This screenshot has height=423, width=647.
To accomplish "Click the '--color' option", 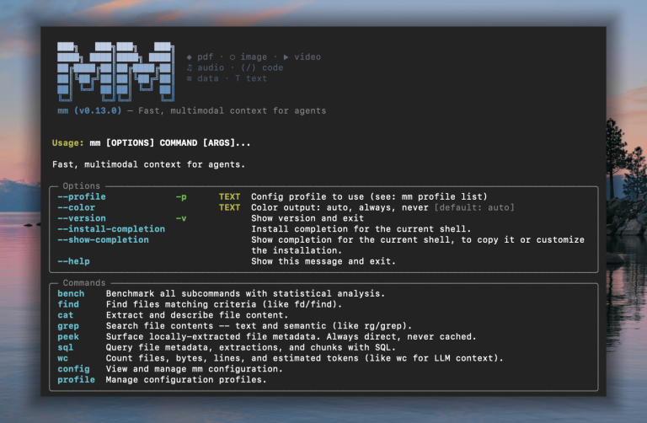I will (77, 207).
